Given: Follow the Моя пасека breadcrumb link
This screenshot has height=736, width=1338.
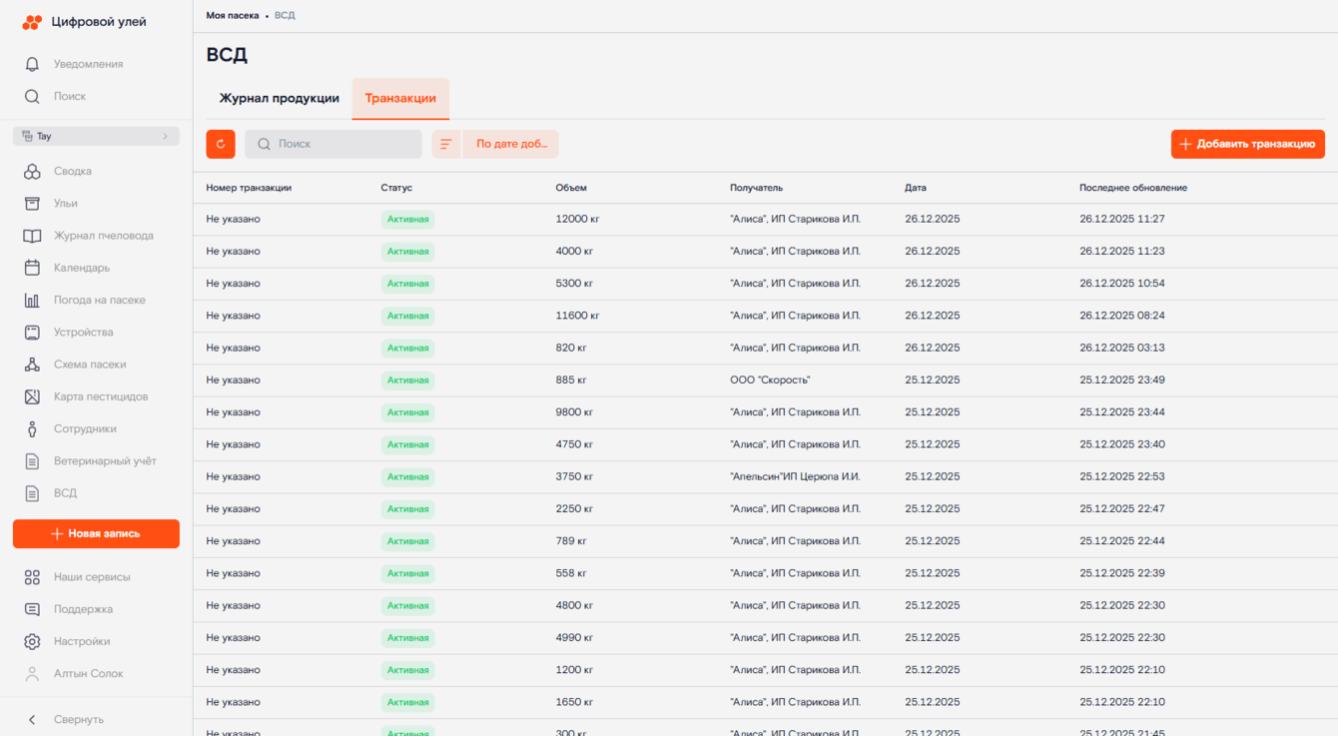Looking at the screenshot, I should click(233, 16).
